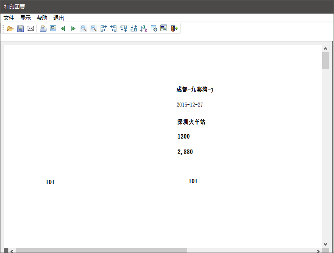Click the move fields up icon
The image size is (334, 253).
124,29
